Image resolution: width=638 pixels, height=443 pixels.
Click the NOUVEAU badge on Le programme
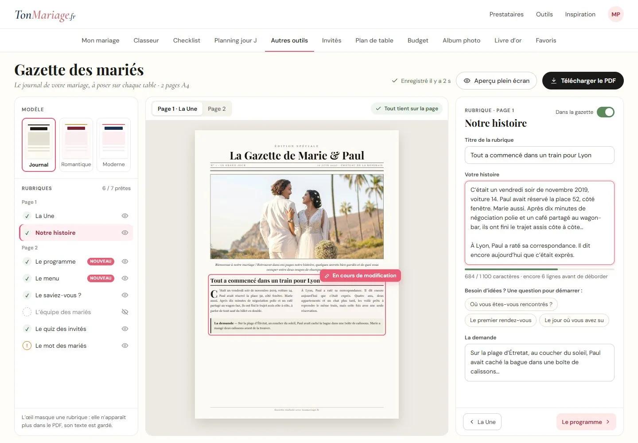pyautogui.click(x=101, y=261)
